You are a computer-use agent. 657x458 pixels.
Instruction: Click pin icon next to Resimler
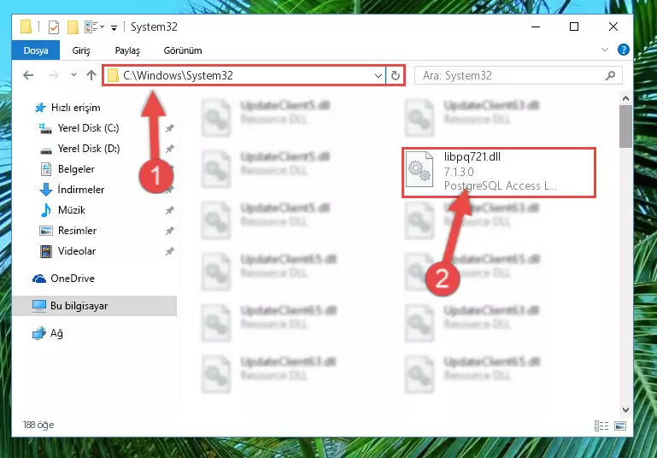pyautogui.click(x=170, y=231)
